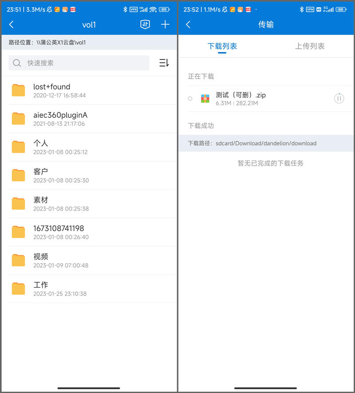Tap the download path sdcard/Download/dandelion/download

click(265, 144)
